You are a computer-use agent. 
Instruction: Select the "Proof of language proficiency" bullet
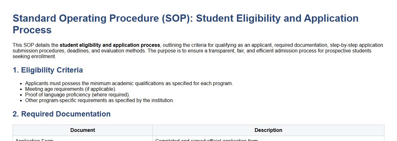tap(77, 95)
